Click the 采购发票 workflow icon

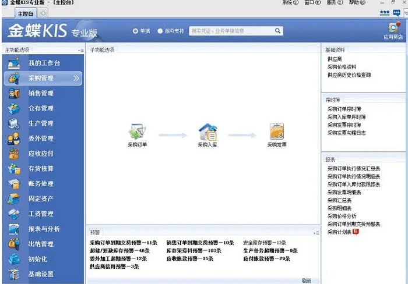tap(277, 131)
